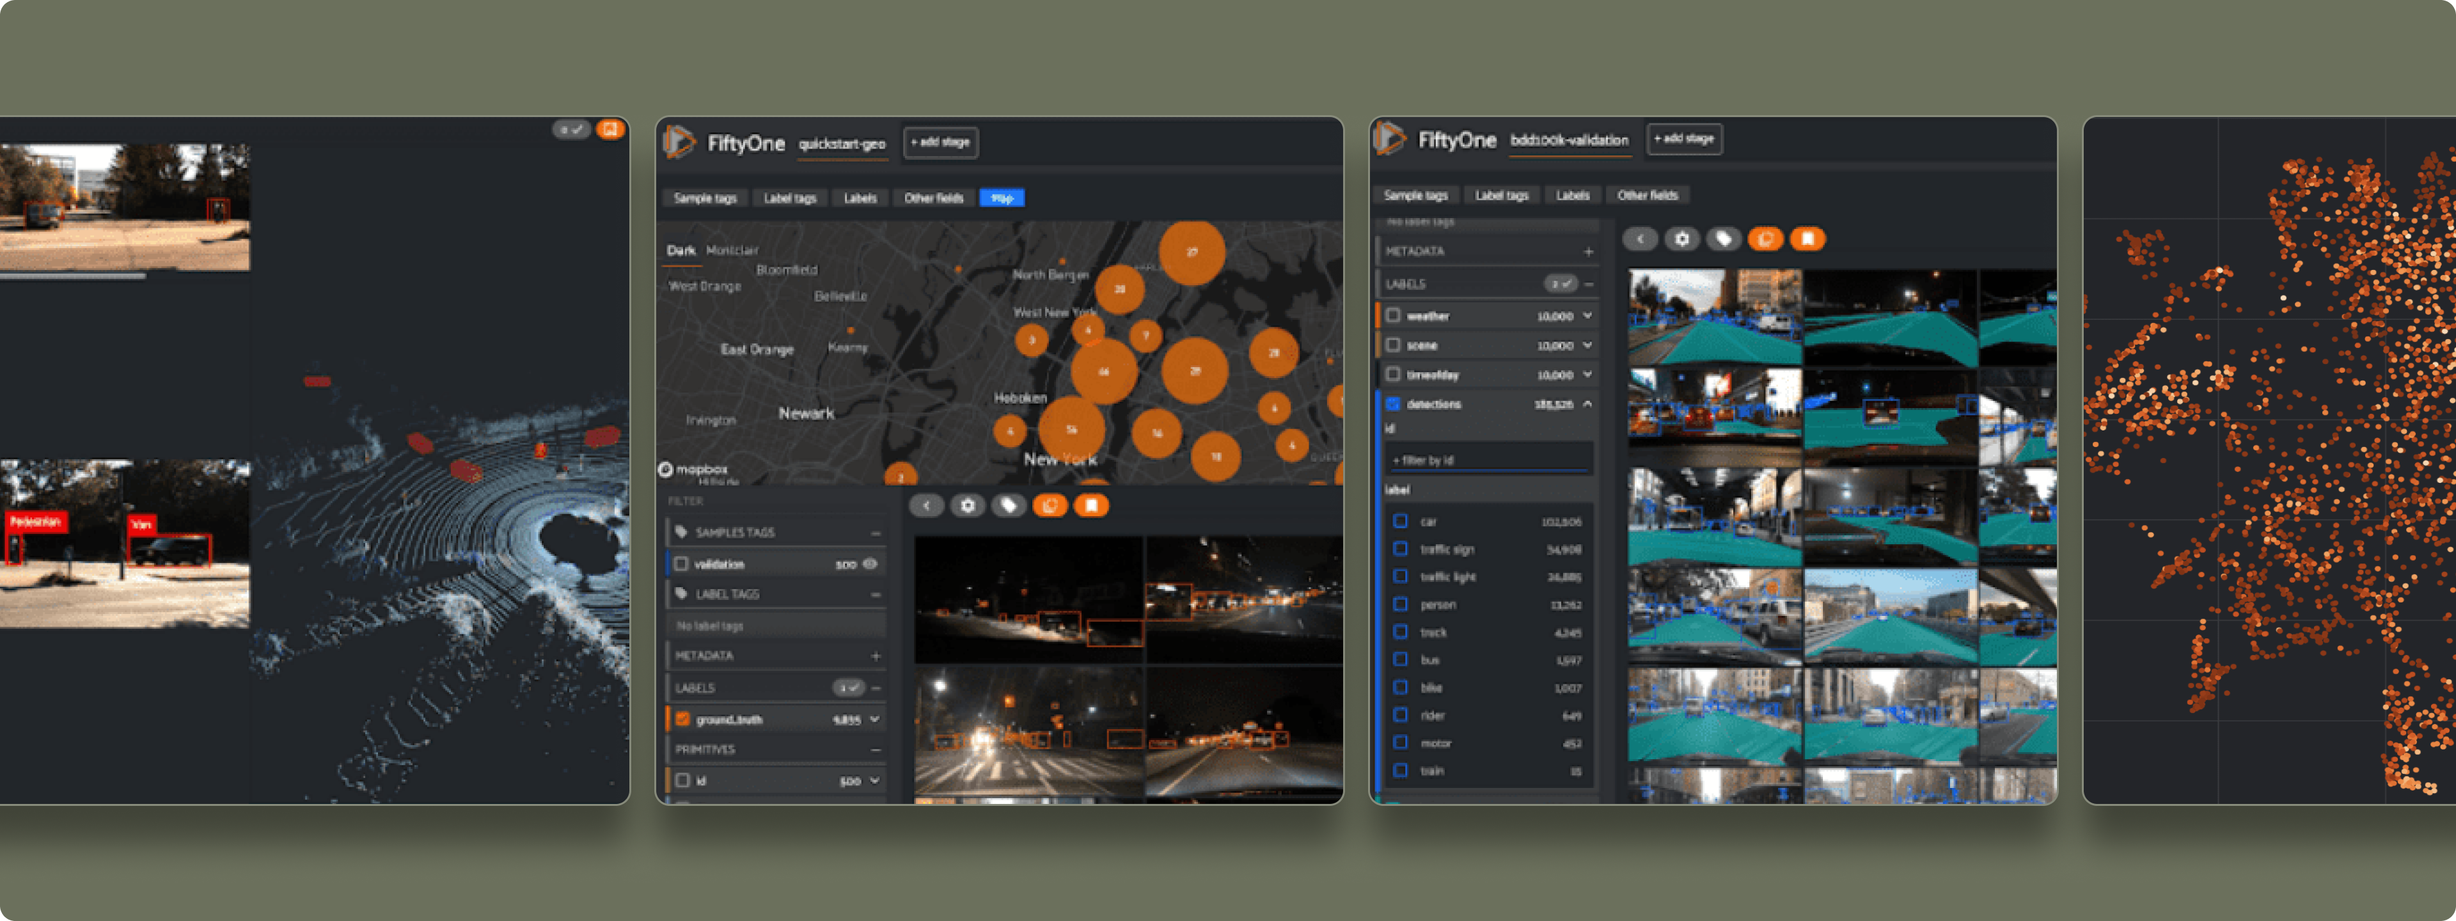Click back arrow icon below the map
Screen dimensions: 2456x921
(x=925, y=505)
